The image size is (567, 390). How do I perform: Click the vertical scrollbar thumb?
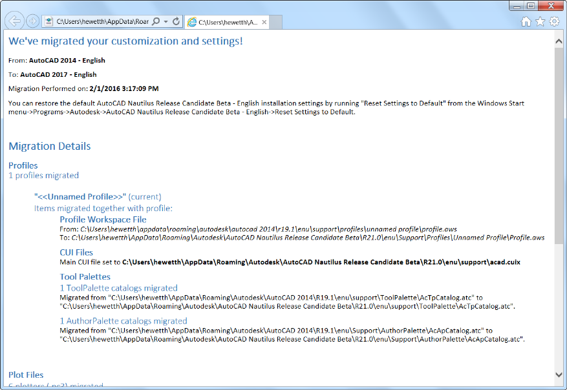click(559, 145)
